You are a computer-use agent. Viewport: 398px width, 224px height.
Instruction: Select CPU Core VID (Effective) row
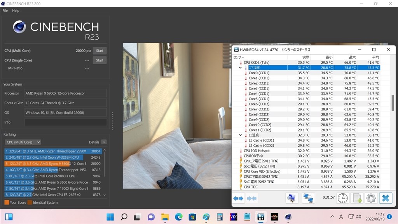point(306,171)
